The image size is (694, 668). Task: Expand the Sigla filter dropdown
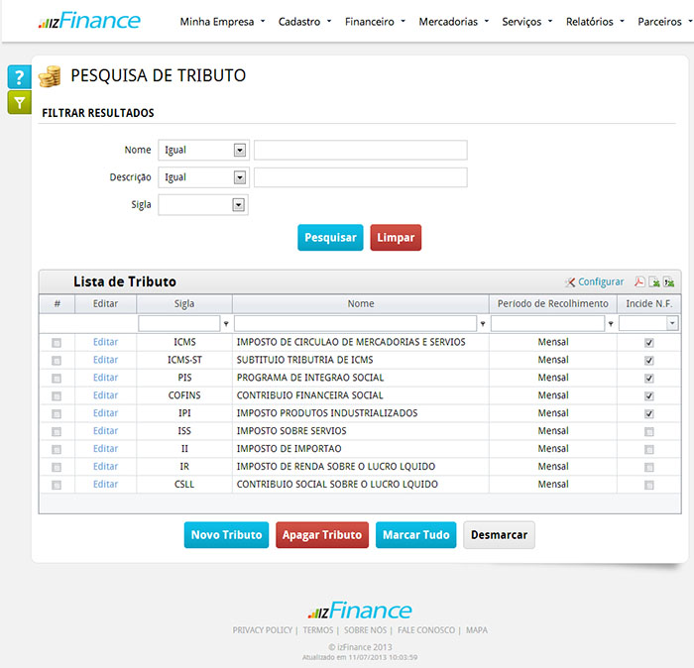238,205
